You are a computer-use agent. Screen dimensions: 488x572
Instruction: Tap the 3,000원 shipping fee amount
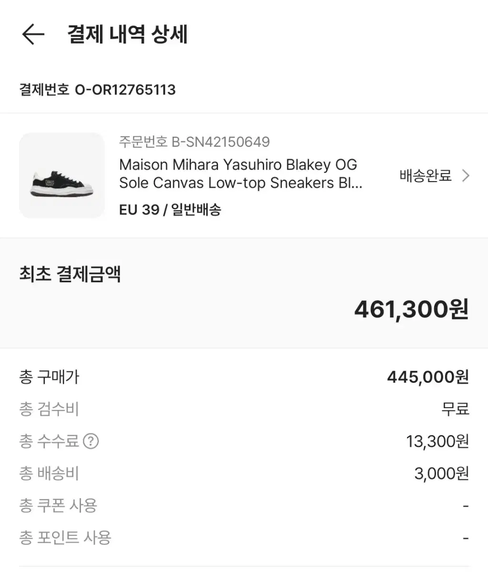[441, 473]
